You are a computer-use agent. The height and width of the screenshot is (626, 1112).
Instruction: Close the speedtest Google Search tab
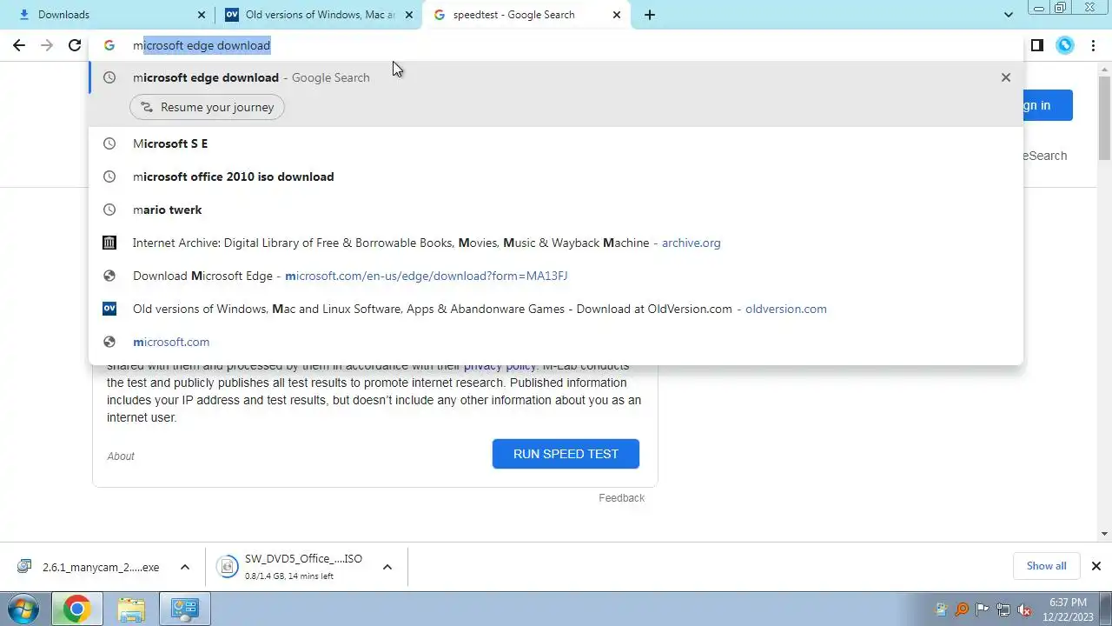tap(617, 15)
